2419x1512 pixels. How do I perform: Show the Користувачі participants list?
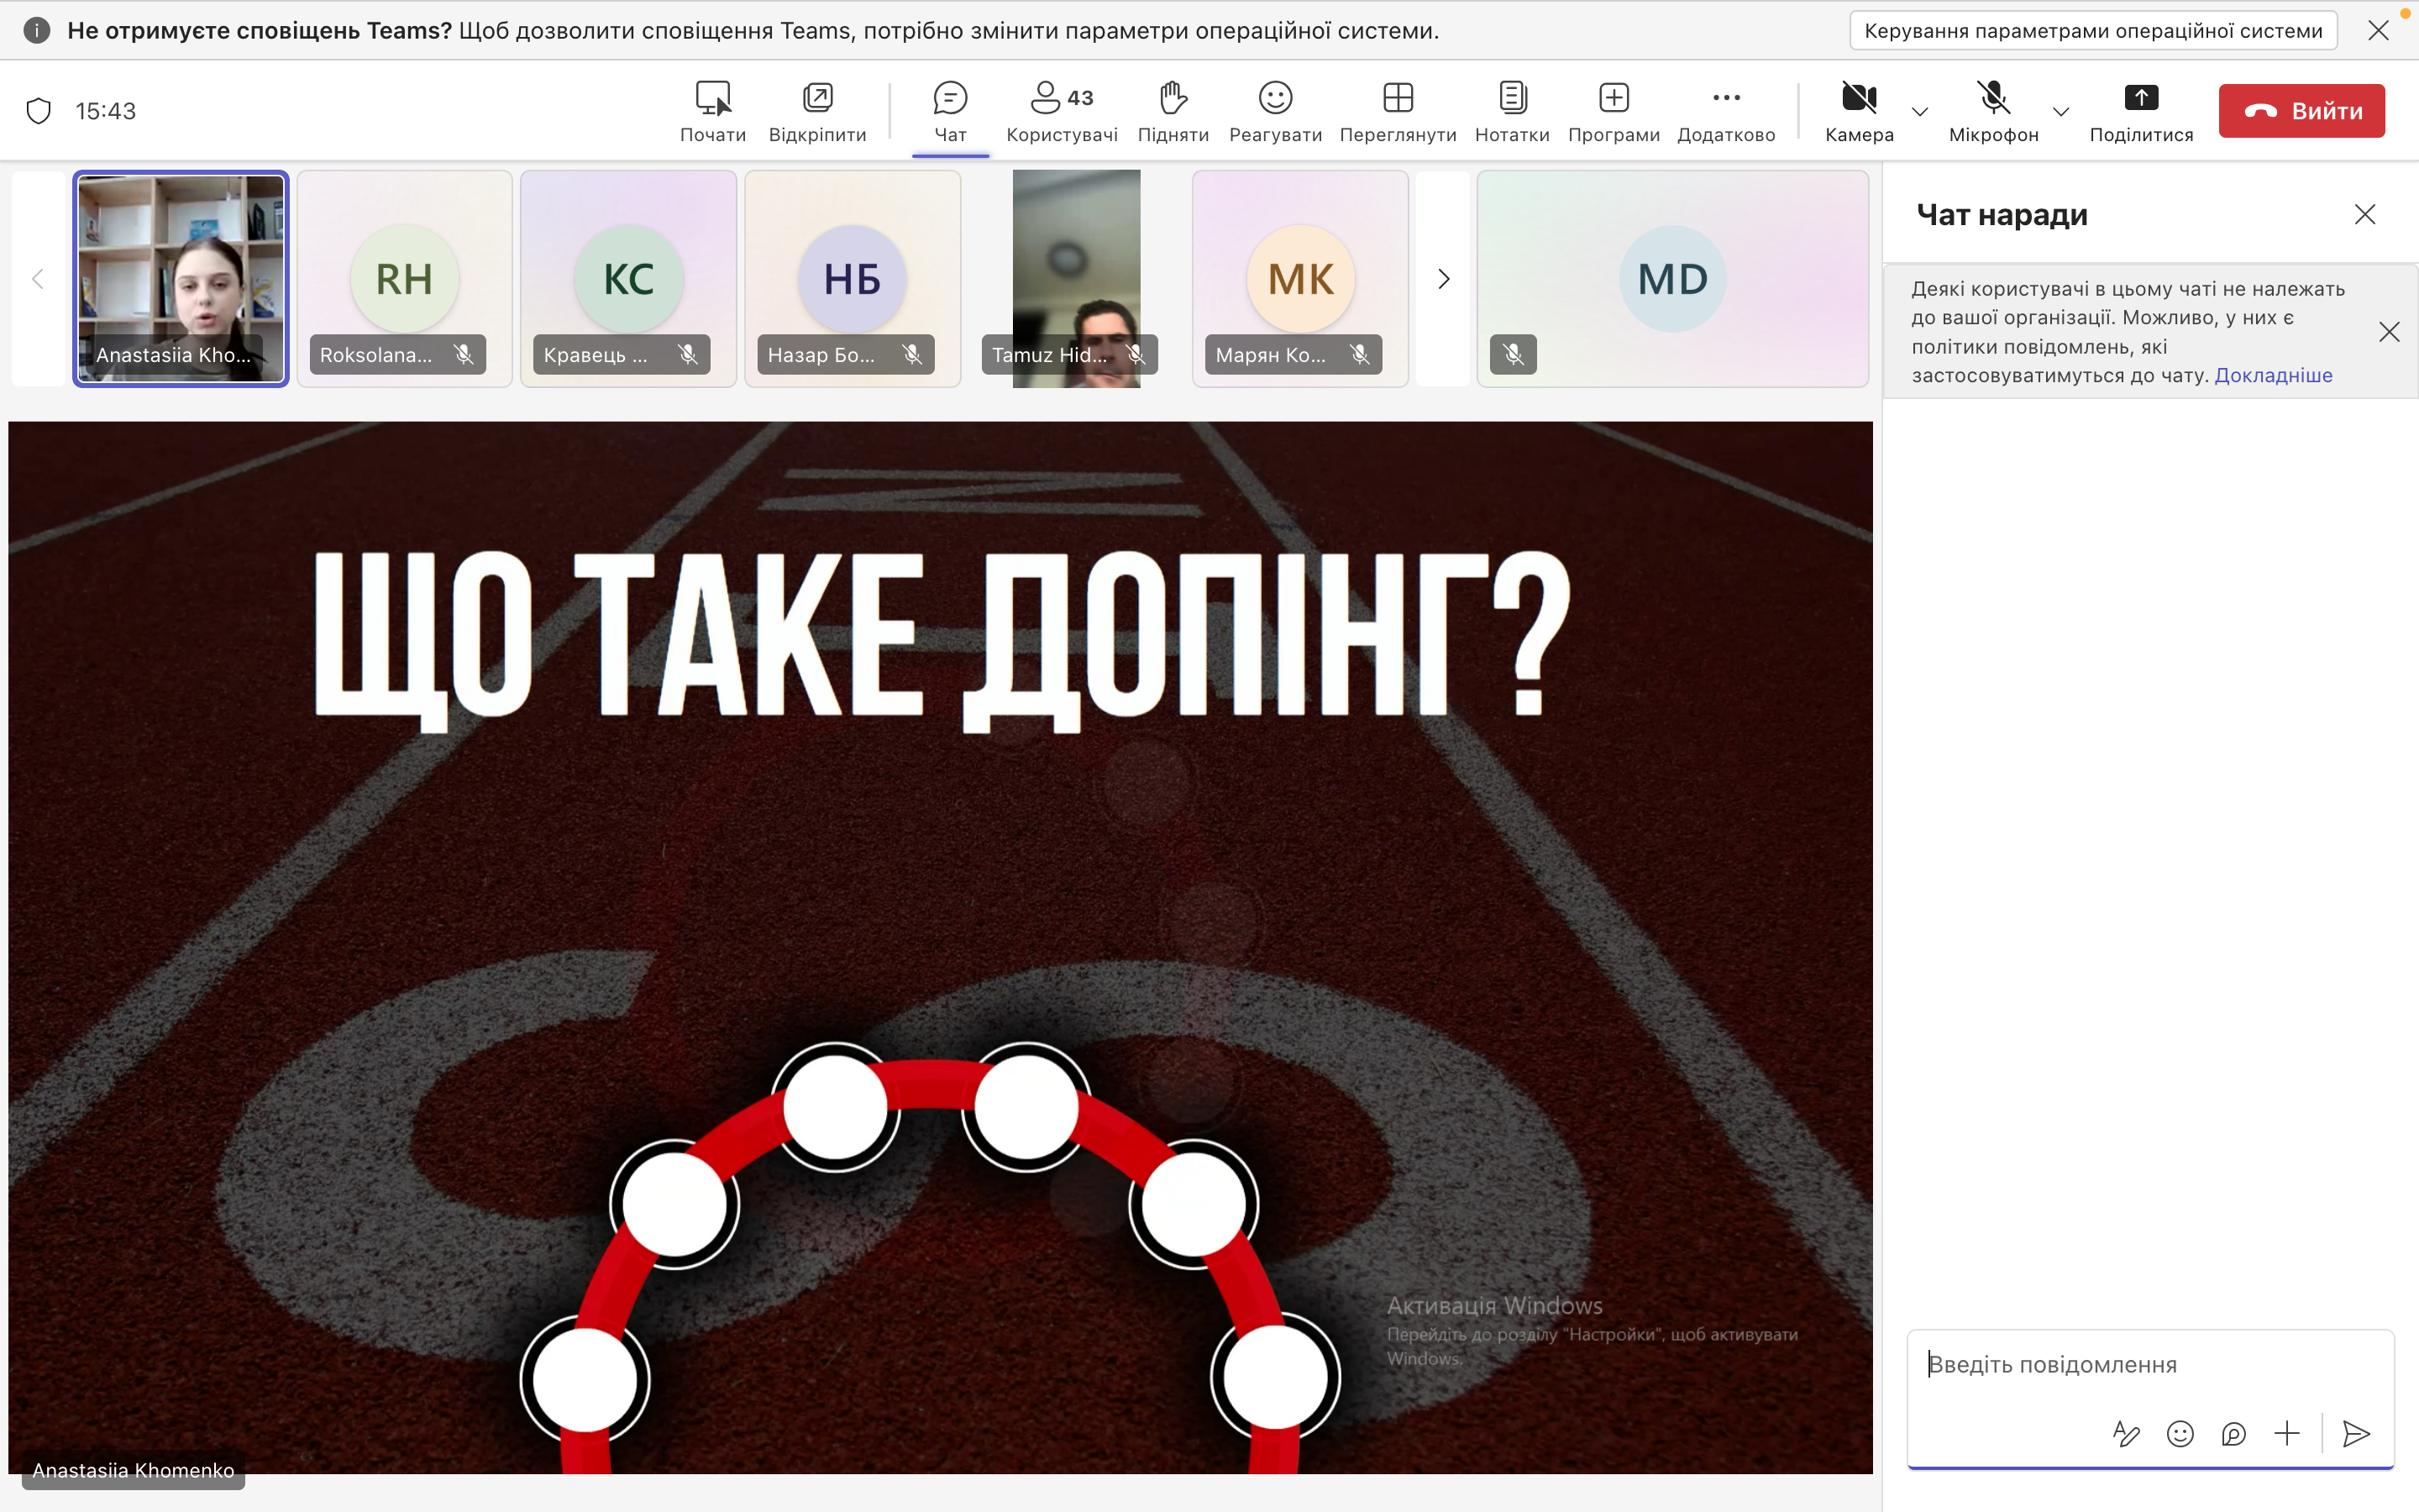[x=1062, y=112]
